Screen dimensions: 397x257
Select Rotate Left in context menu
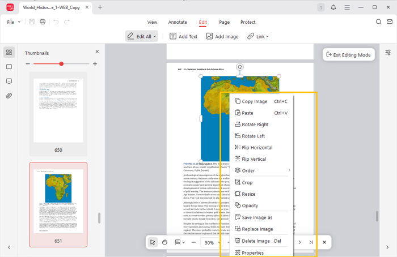pos(262,136)
